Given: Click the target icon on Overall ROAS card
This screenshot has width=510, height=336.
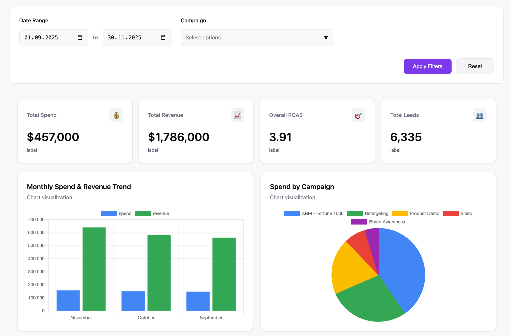Looking at the screenshot, I should click(x=358, y=115).
